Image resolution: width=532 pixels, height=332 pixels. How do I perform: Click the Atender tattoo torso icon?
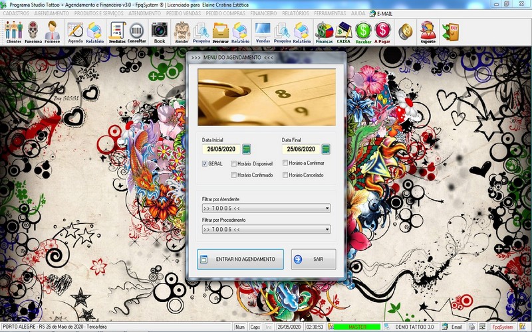(182, 32)
